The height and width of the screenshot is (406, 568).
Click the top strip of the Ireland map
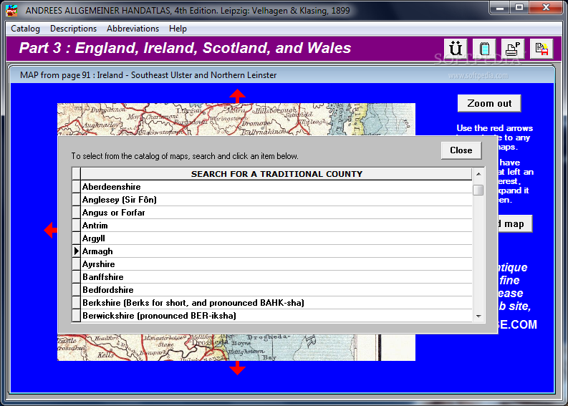coord(236,119)
